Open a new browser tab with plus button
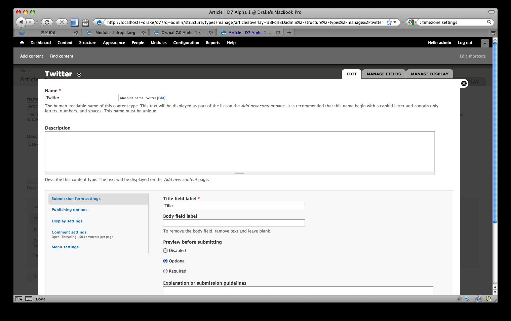The image size is (511, 321). [x=289, y=32]
